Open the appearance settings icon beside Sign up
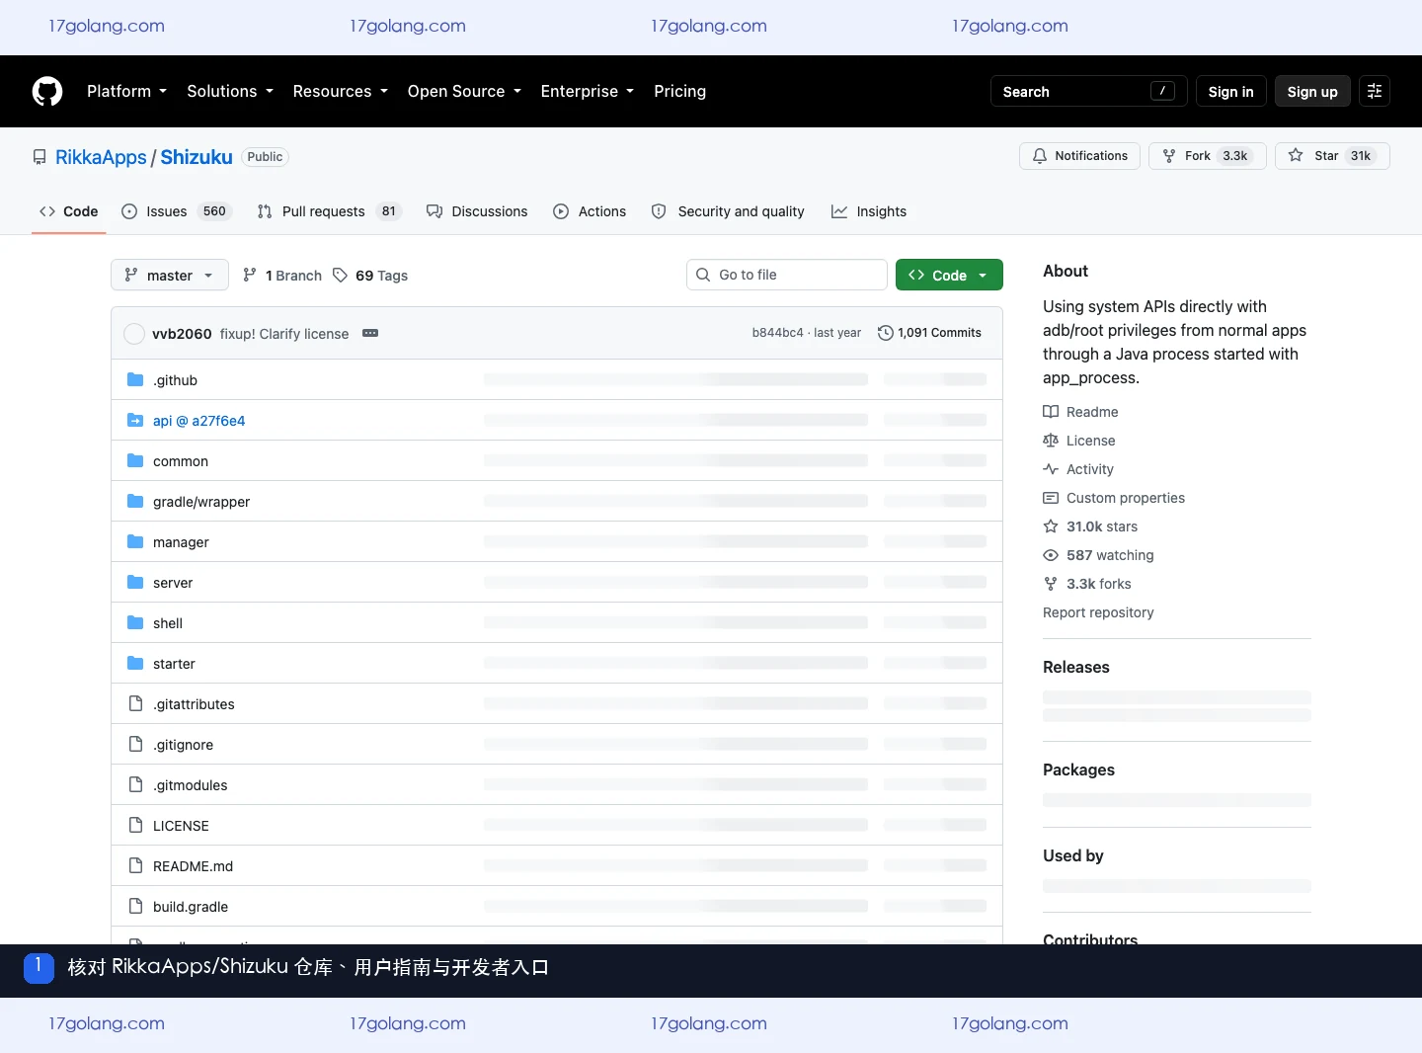The width and height of the screenshot is (1422, 1053). [x=1375, y=91]
